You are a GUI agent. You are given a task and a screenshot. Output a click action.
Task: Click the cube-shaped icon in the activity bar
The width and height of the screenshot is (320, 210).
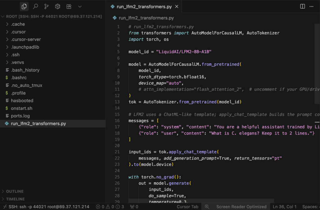(57, 6)
